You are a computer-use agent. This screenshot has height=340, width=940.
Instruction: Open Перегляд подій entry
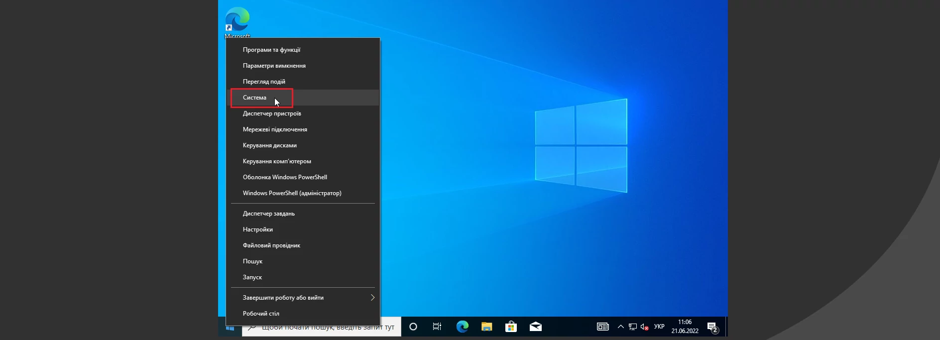tap(303, 82)
